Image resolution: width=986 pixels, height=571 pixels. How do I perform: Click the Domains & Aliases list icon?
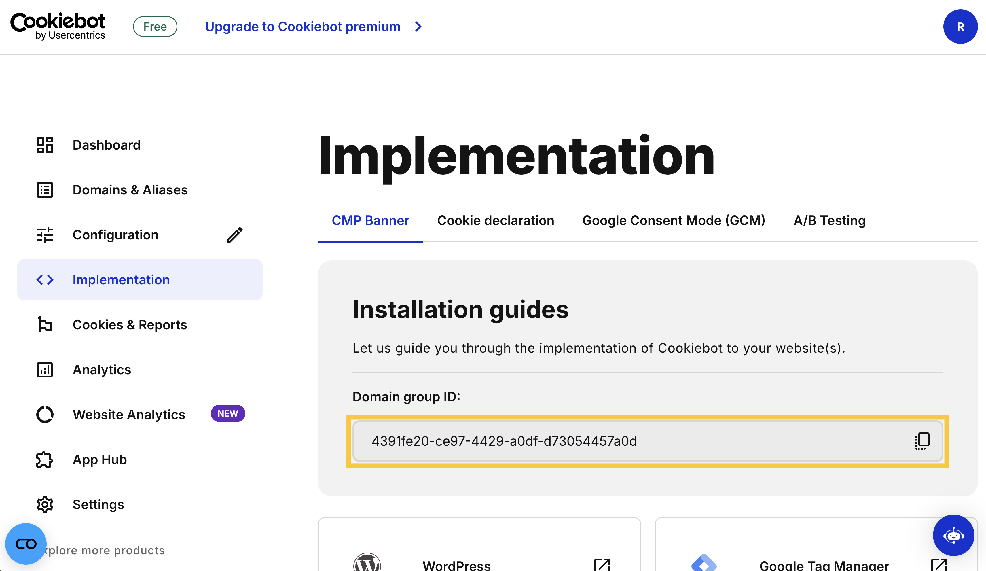pyautogui.click(x=45, y=190)
